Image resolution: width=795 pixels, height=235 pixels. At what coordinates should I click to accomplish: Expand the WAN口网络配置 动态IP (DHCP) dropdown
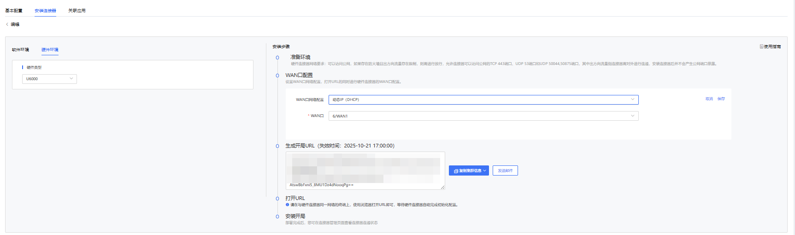(483, 100)
